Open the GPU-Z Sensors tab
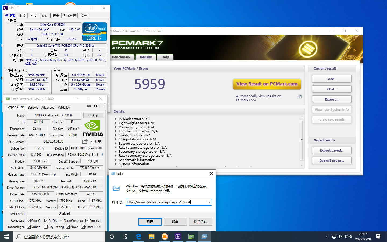 coord(33,107)
